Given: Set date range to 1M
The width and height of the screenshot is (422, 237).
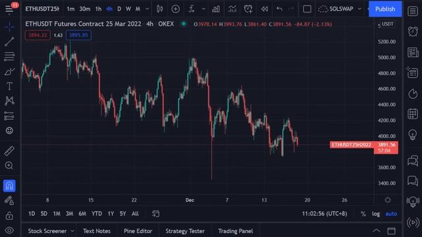Looking at the screenshot, I should [57, 213].
